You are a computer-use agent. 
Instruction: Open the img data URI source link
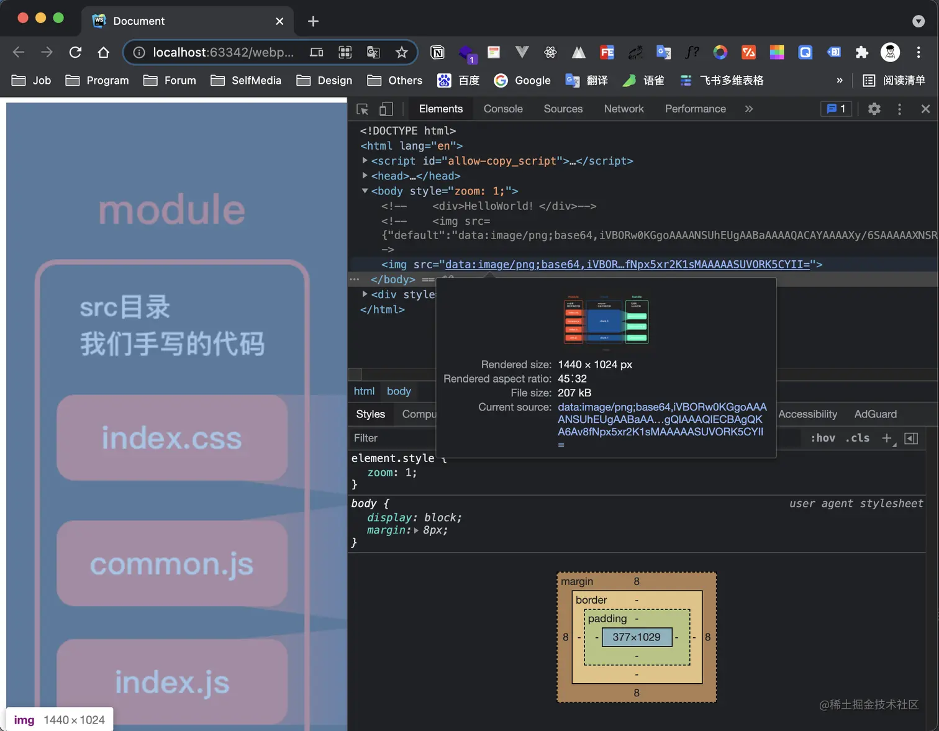pyautogui.click(x=628, y=265)
